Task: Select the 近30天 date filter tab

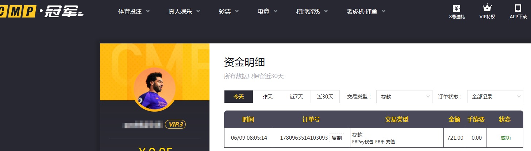Action: (325, 97)
